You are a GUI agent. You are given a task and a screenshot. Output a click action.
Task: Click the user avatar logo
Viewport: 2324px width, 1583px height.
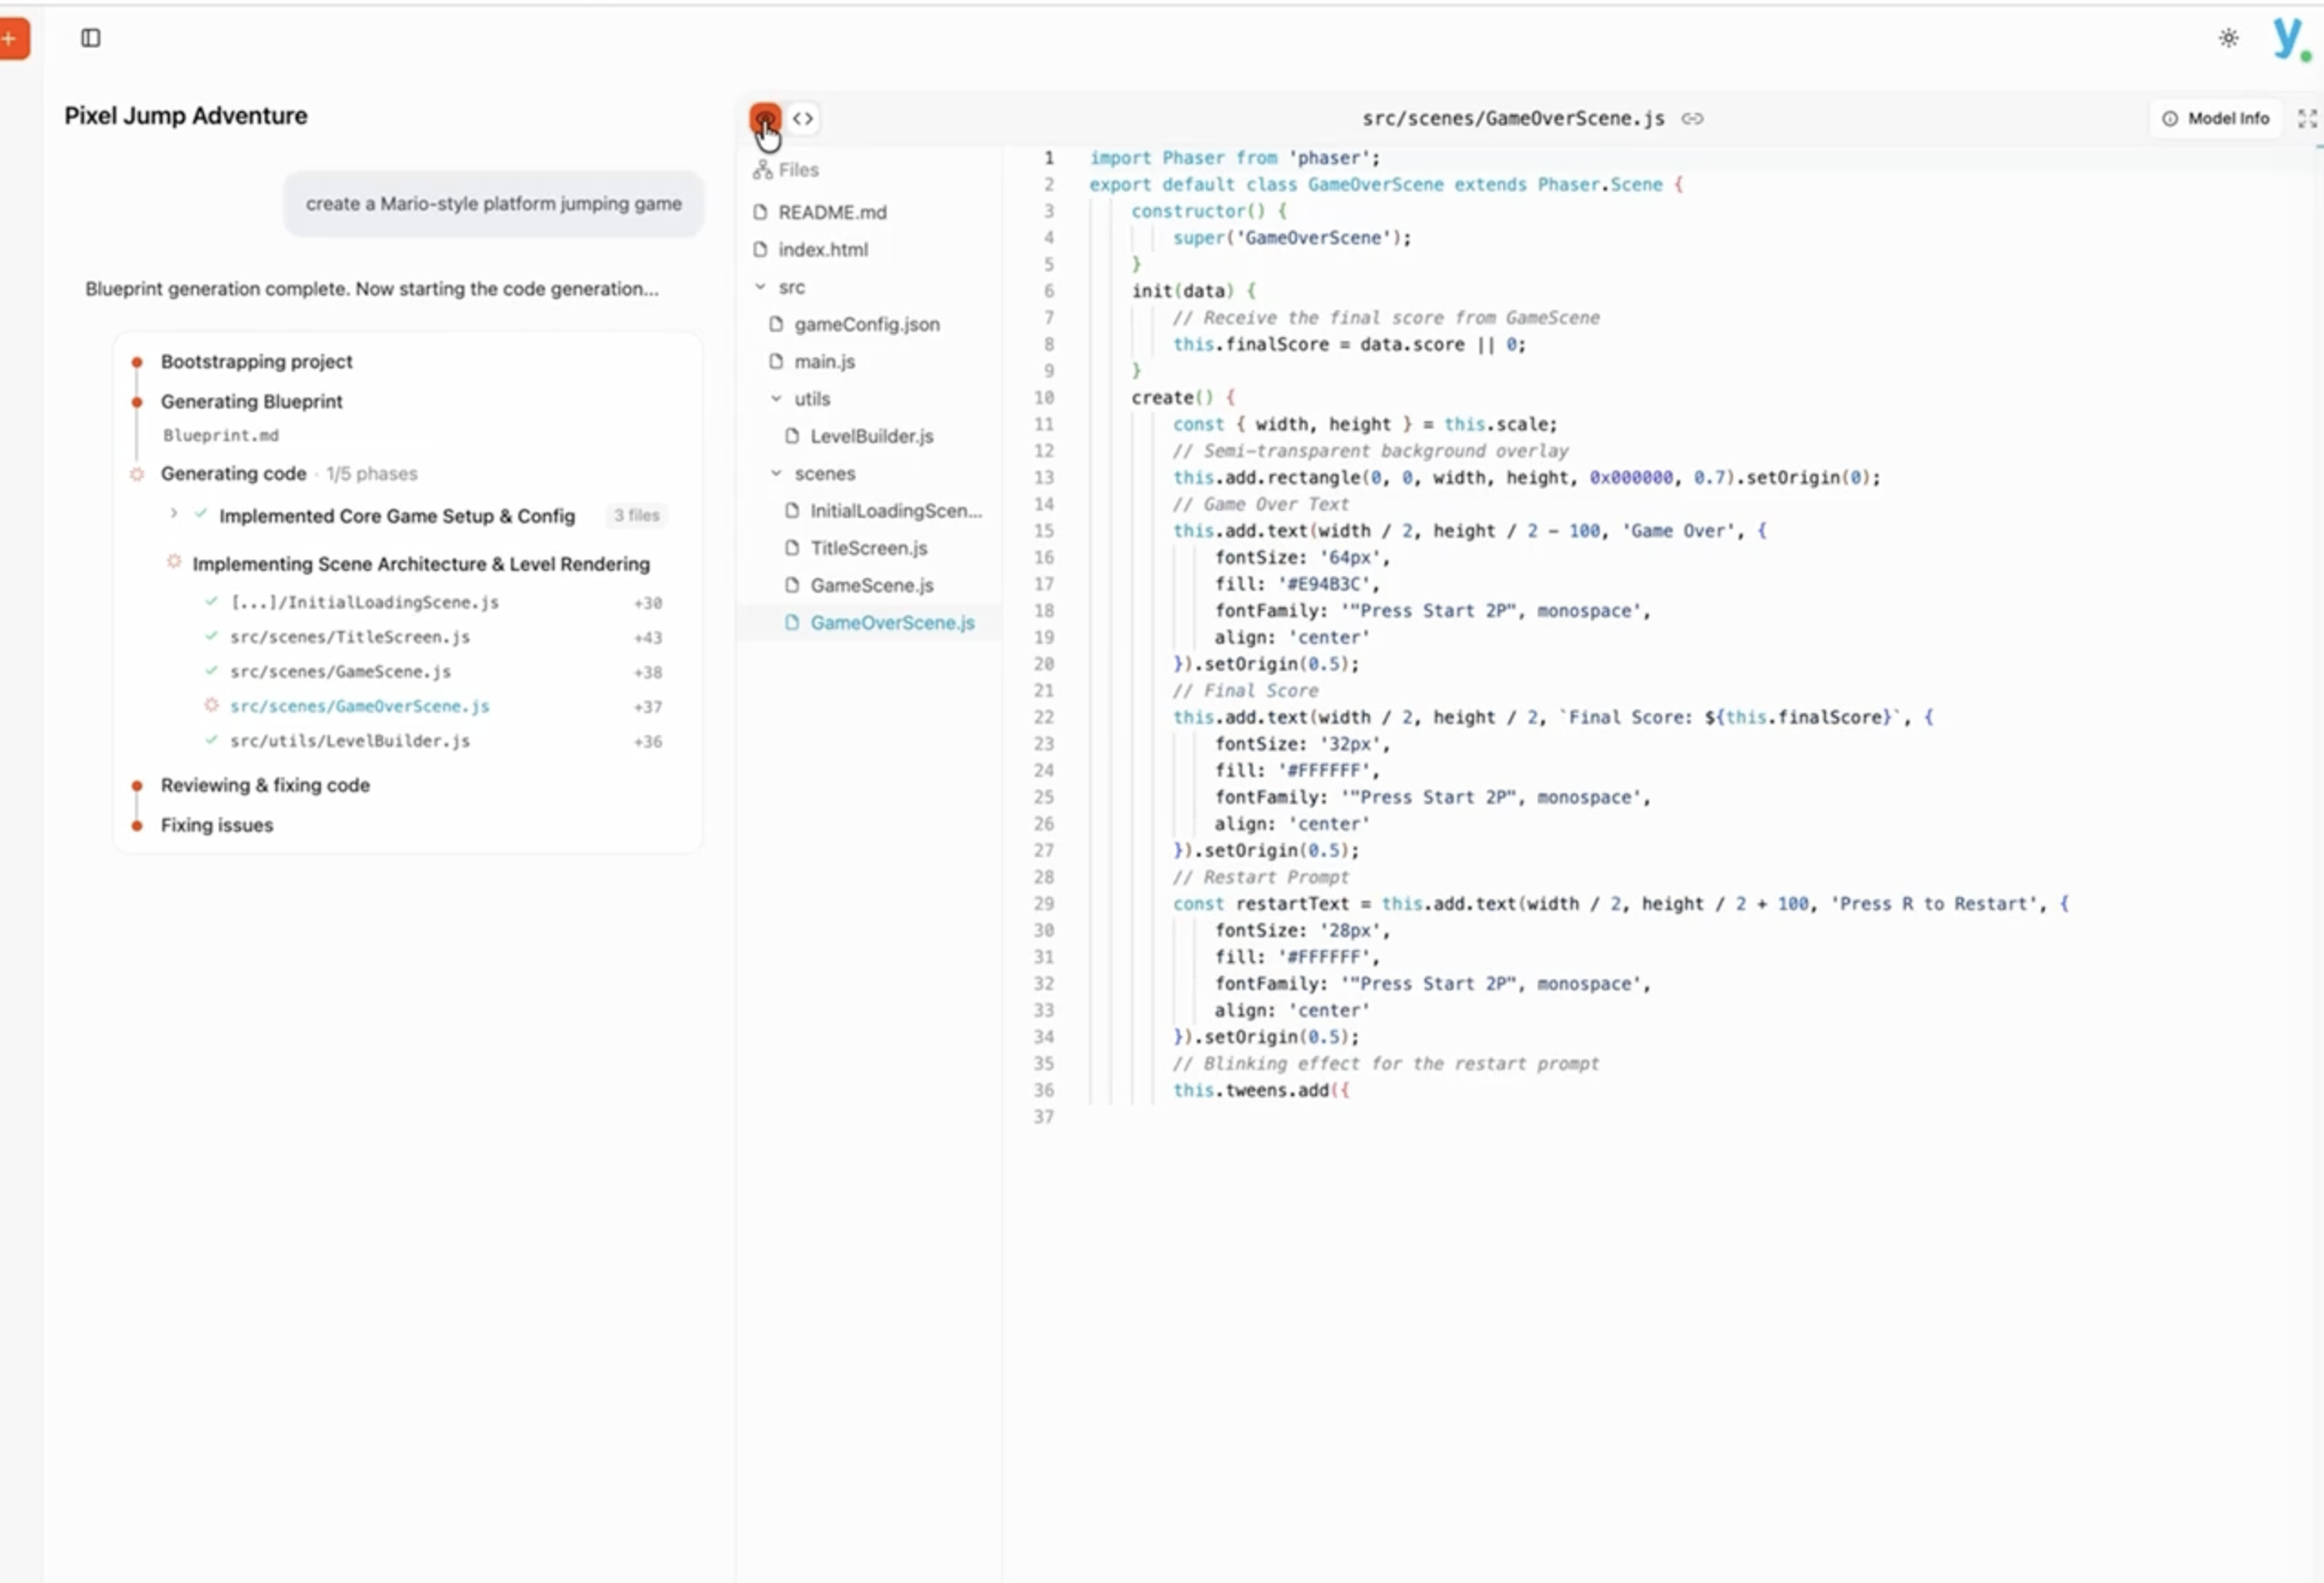pos(2288,39)
